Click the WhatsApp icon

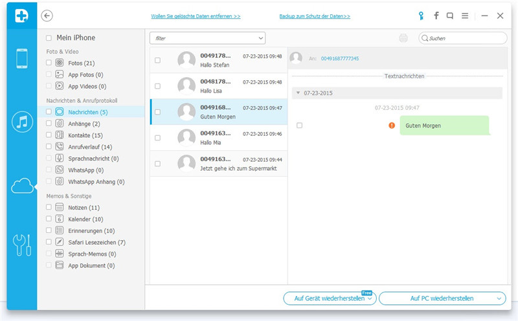(x=60, y=170)
